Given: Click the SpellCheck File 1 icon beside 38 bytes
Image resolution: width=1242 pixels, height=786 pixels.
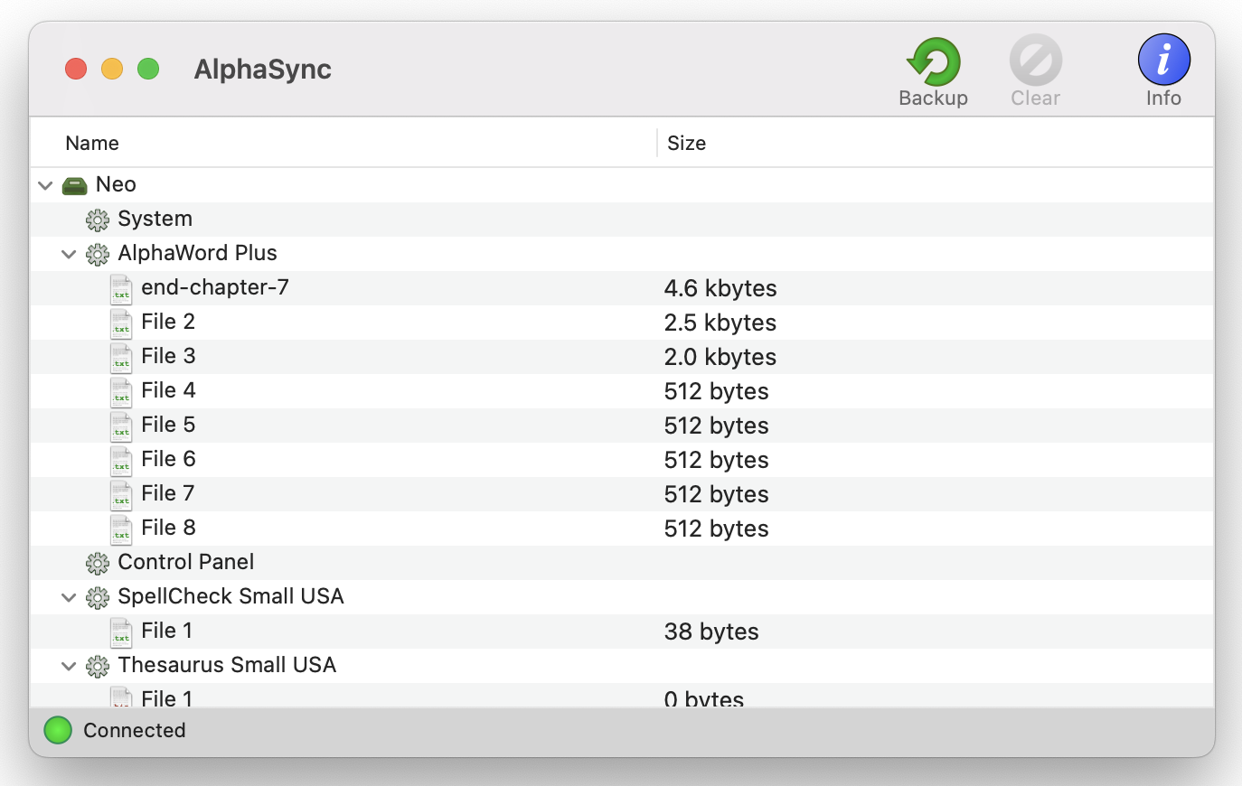Looking at the screenshot, I should pos(121,632).
